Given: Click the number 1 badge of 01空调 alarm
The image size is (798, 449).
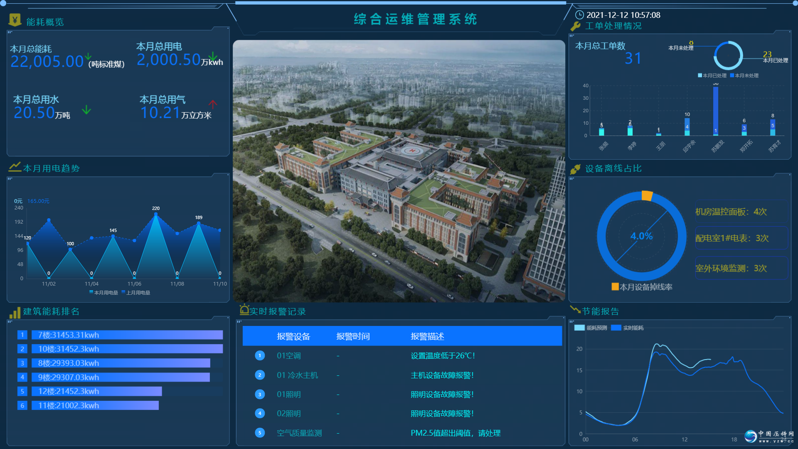Looking at the screenshot, I should [x=260, y=356].
